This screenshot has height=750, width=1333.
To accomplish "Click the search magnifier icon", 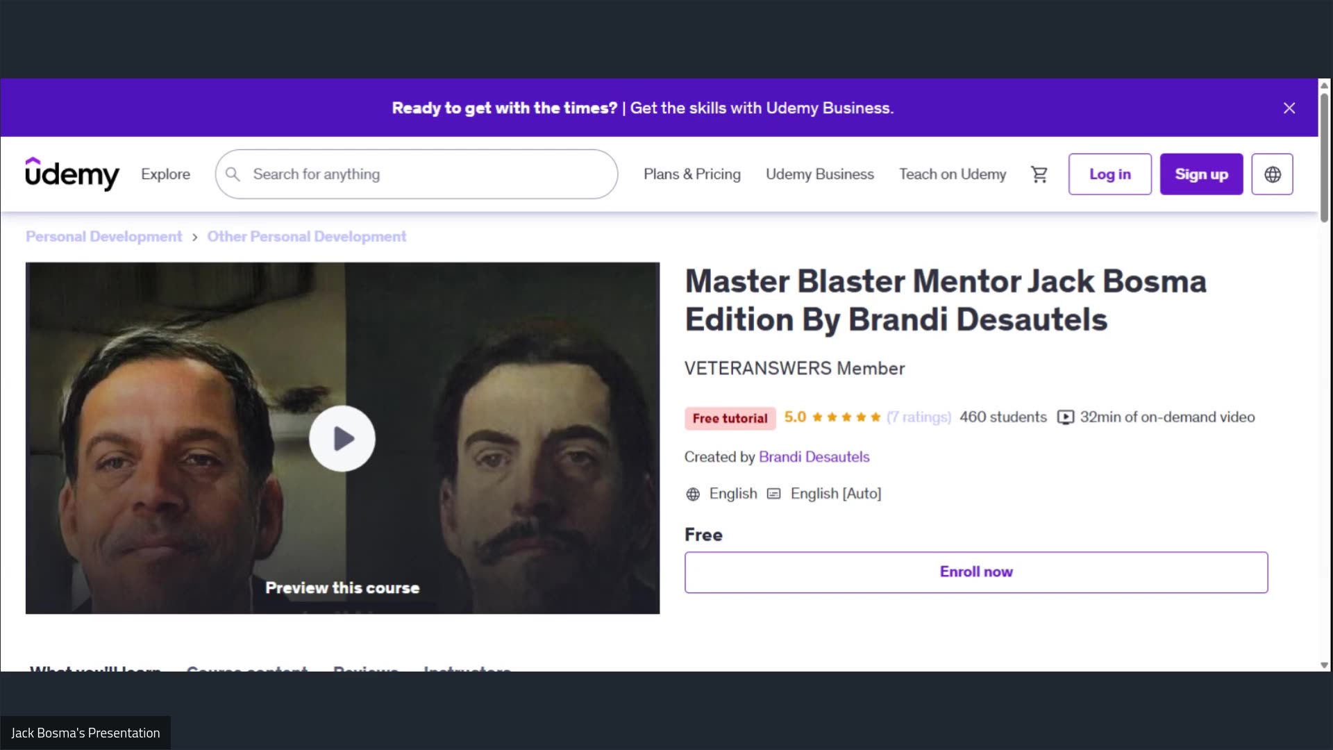I will pyautogui.click(x=233, y=174).
